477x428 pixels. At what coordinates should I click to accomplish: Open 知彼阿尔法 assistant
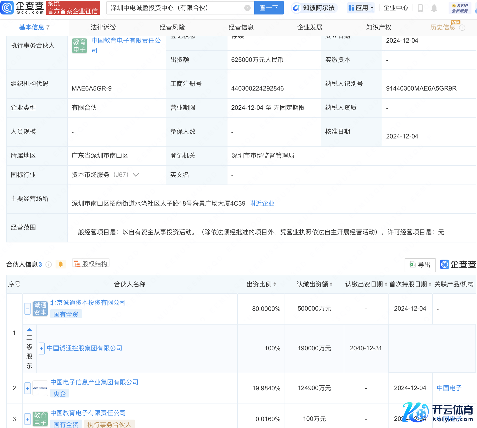tap(314, 8)
